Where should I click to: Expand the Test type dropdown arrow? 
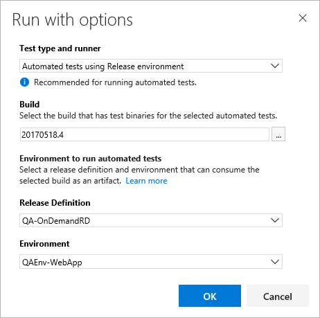pos(275,66)
